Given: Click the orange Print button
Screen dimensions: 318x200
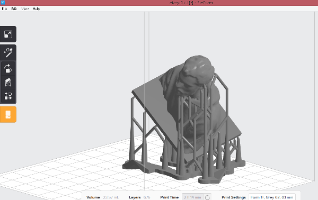Looking at the screenshot, I should [x=8, y=115].
